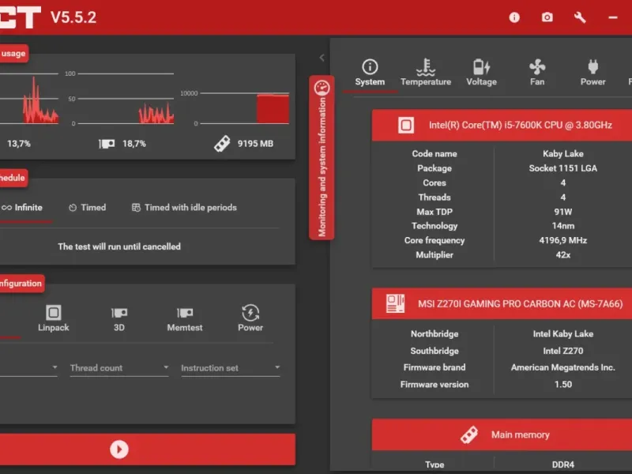The width and height of the screenshot is (632, 474).
Task: Open the unlabeled dropdown left of Thread count
Action: click(28, 368)
